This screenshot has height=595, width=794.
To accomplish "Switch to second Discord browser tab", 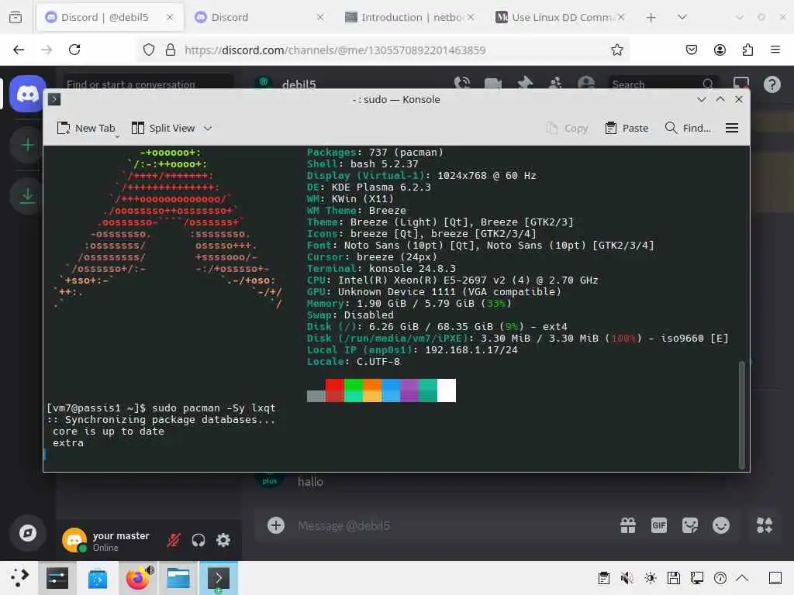I will click(x=259, y=17).
